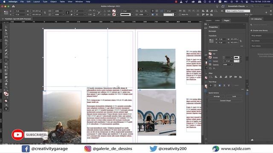The image size is (273, 153).
Task: Select the Zoom tool
Action: coord(6,87)
